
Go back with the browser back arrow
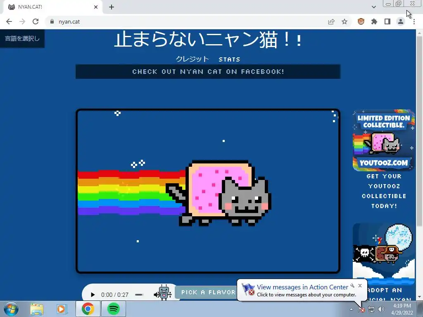(9, 21)
